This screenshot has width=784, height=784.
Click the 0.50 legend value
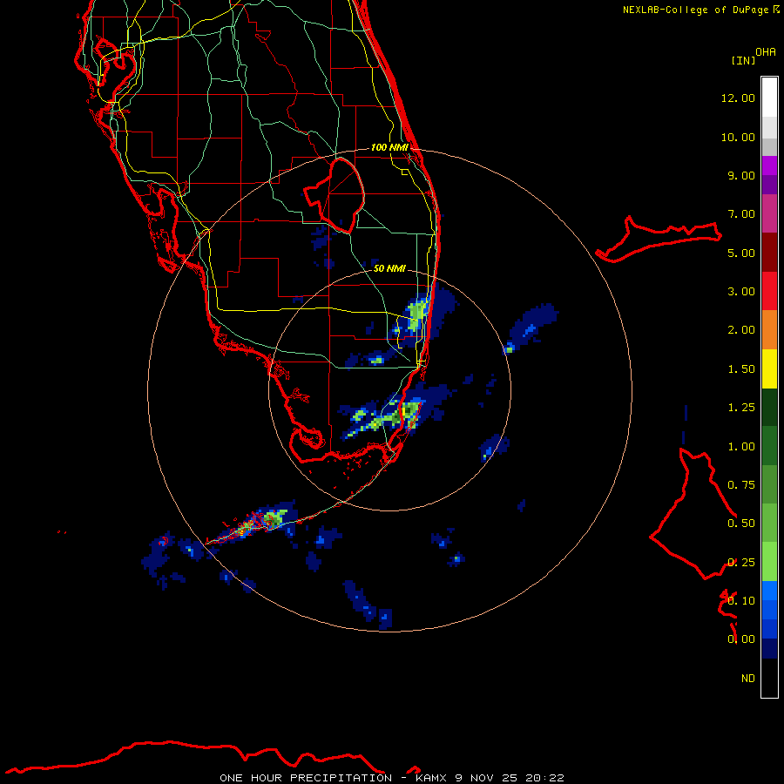point(741,524)
